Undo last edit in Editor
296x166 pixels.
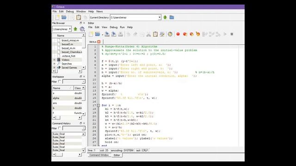click(129, 34)
